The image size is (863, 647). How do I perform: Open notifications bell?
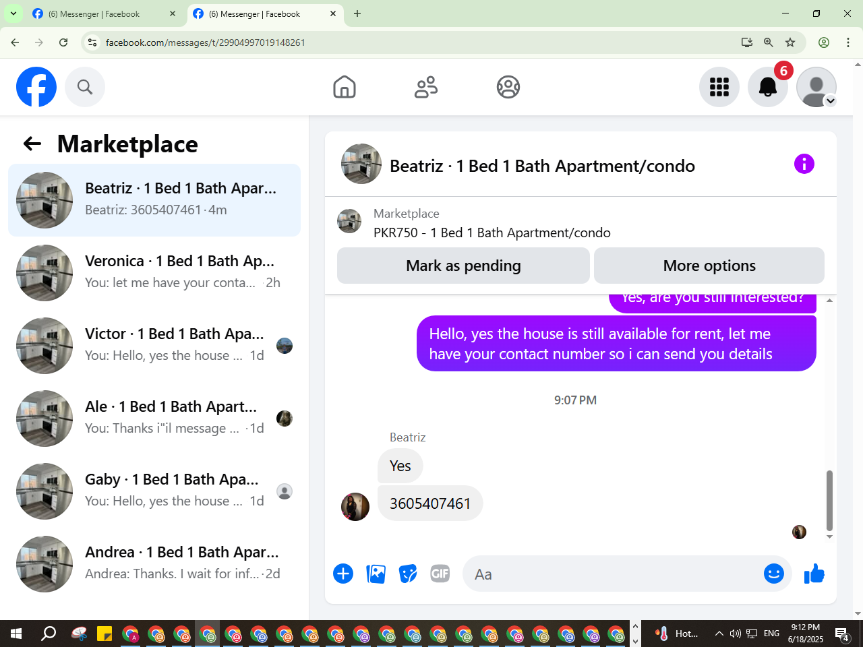pos(768,87)
